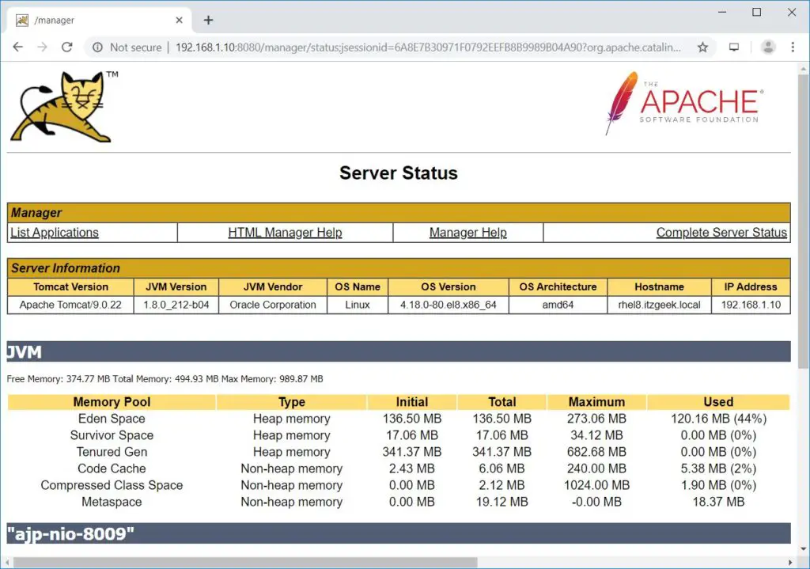Minimize the browser window
Screen dimensions: 810x569
pyautogui.click(x=722, y=12)
